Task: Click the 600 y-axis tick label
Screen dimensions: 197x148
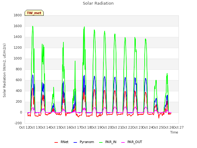Action: (x=19, y=80)
